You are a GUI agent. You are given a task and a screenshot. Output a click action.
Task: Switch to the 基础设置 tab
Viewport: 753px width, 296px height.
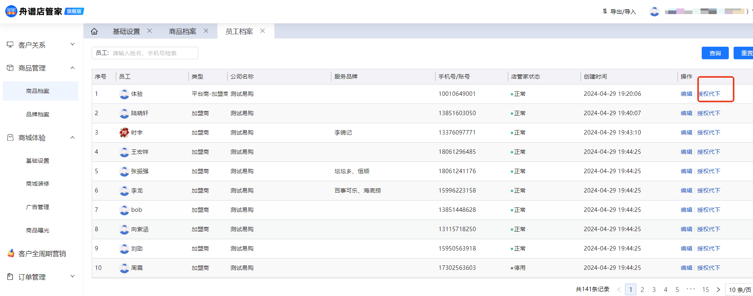coord(126,31)
